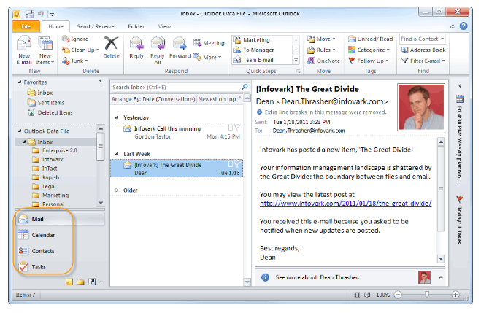Open the great-divide hyperlink in message
The height and width of the screenshot is (313, 481).
pyautogui.click(x=346, y=204)
